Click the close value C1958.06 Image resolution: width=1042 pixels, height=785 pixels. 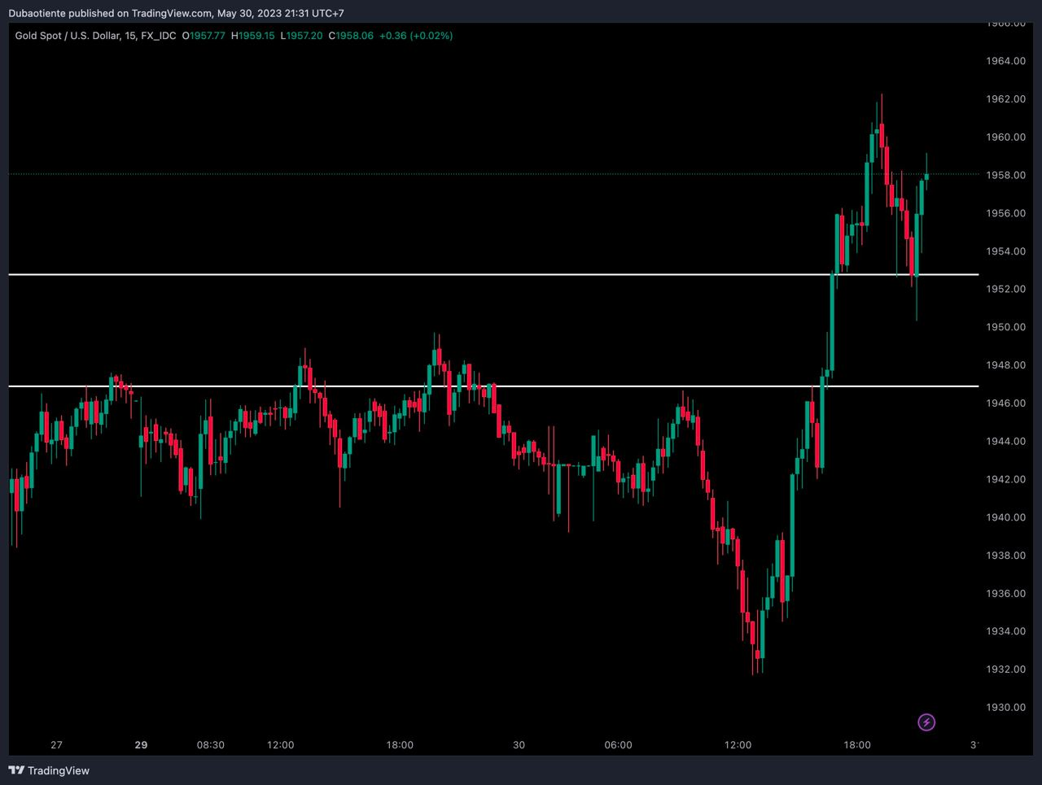[351, 36]
